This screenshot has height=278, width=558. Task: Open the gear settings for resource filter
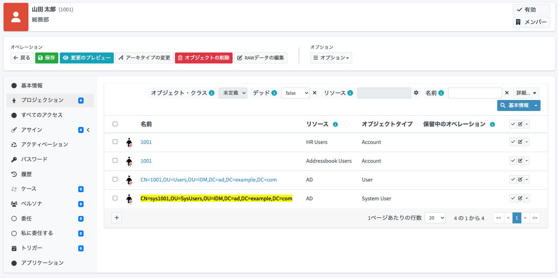click(416, 93)
